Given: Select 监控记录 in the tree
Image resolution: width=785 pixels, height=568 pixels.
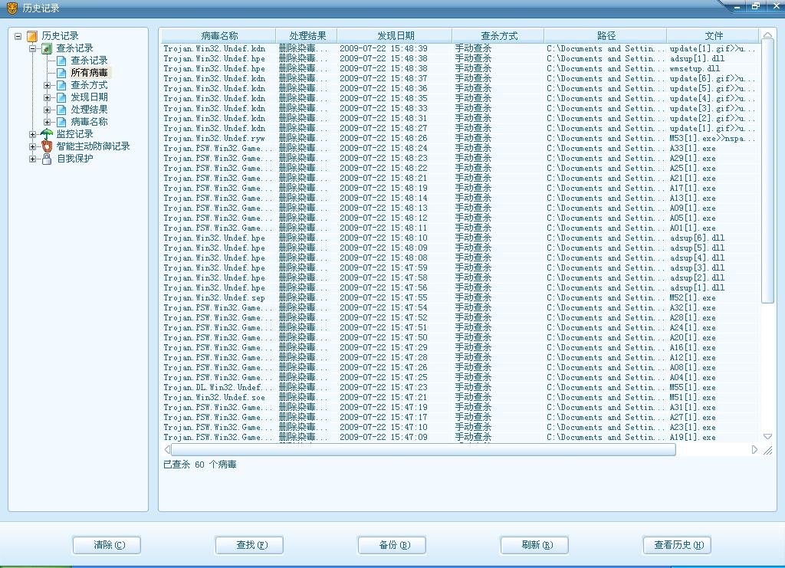Looking at the screenshot, I should click(x=74, y=134).
